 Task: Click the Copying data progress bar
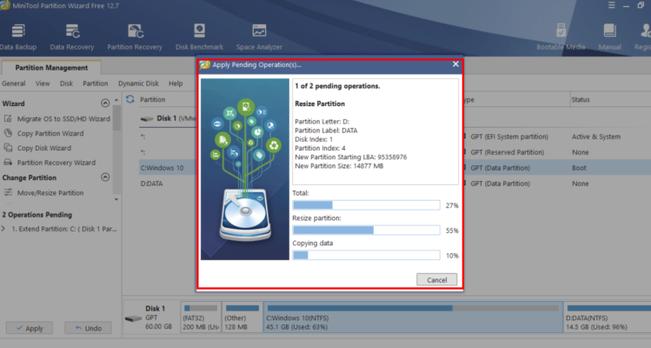pos(366,255)
